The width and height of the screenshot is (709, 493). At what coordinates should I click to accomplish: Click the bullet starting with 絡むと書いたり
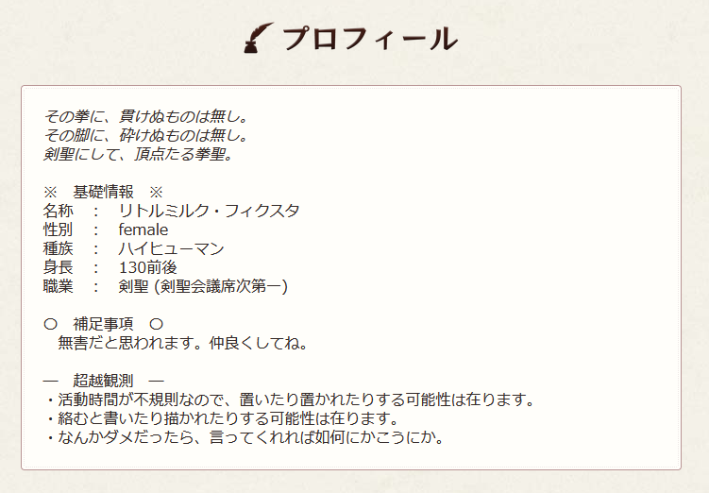pyautogui.click(x=222, y=418)
